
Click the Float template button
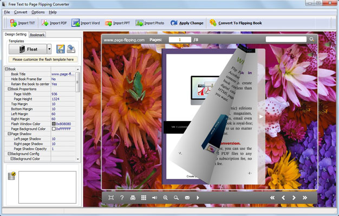[28, 49]
